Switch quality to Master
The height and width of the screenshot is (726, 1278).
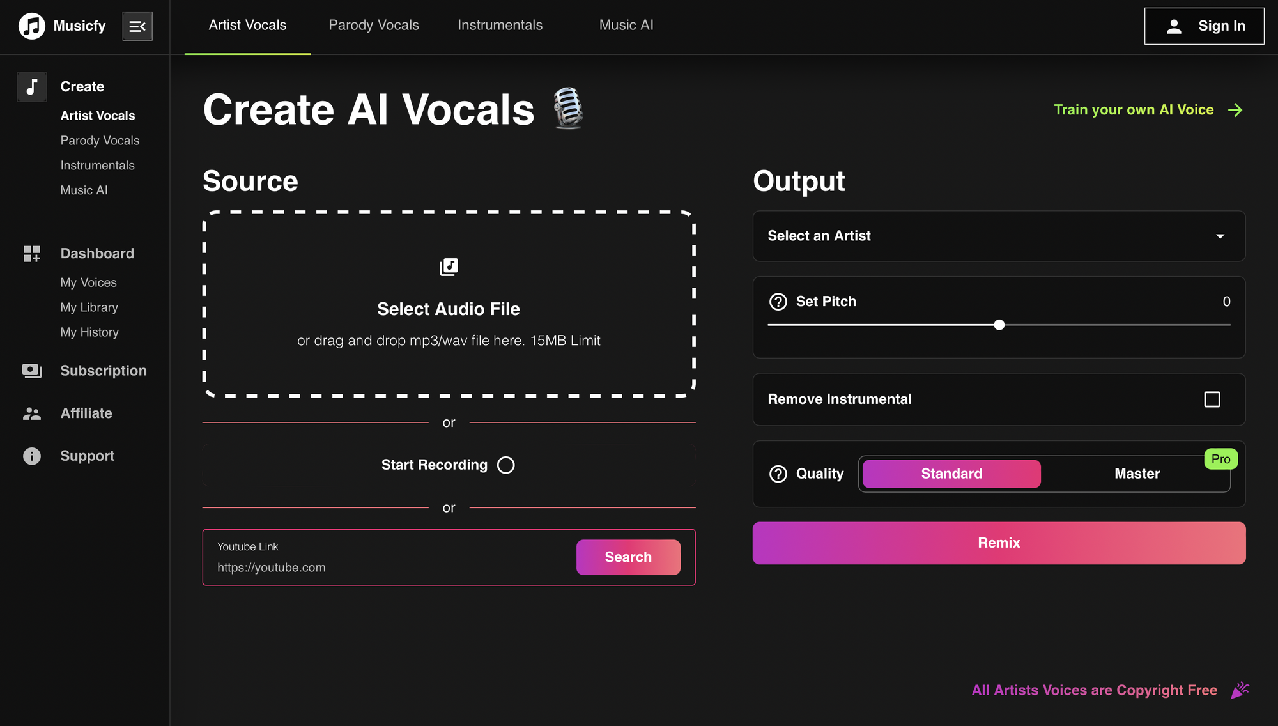tap(1137, 474)
